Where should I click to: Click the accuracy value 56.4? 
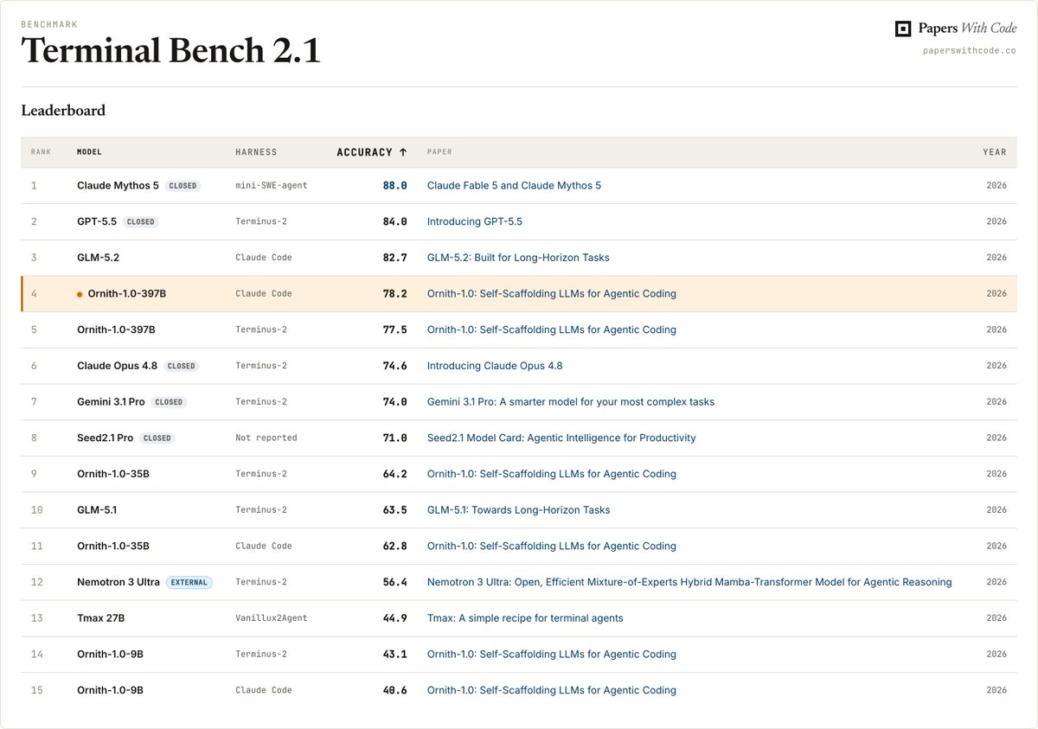(395, 583)
